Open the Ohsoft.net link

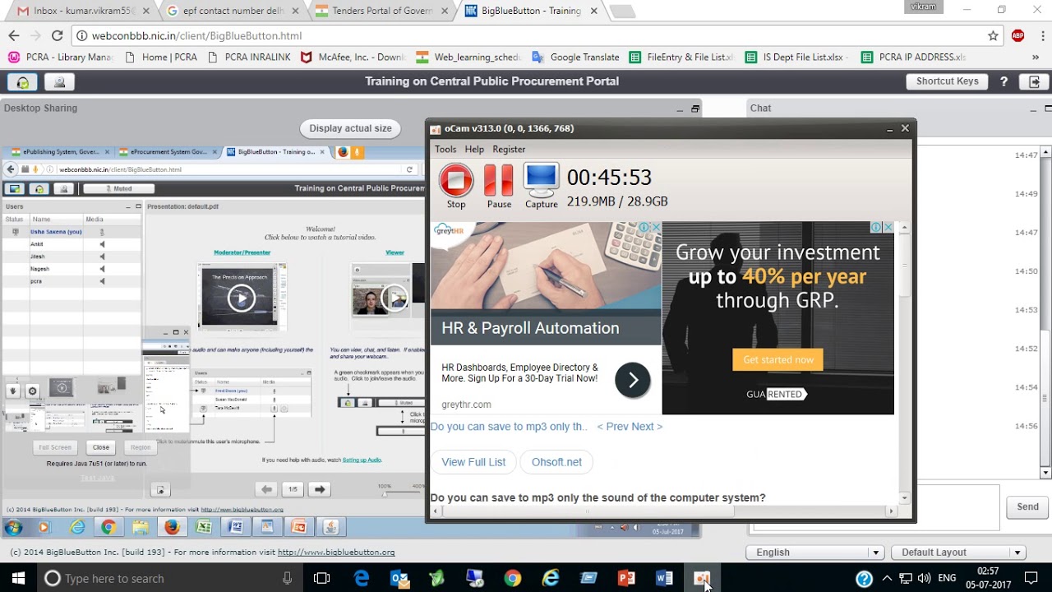pyautogui.click(x=556, y=462)
